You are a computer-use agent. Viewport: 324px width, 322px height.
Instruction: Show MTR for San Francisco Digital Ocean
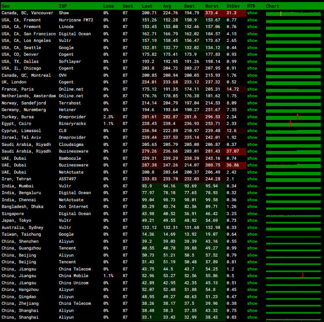(x=252, y=34)
